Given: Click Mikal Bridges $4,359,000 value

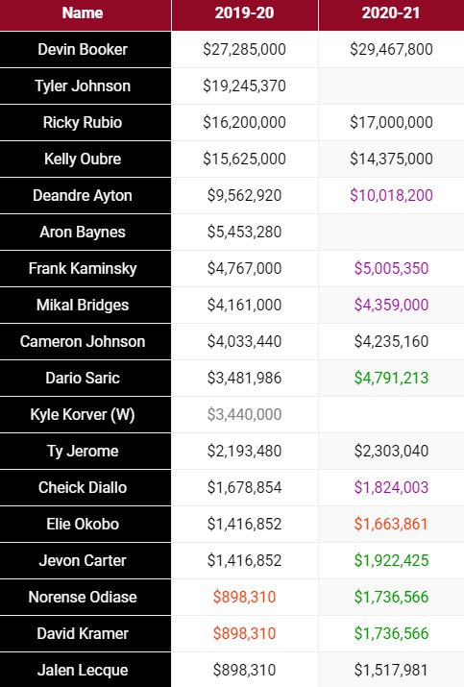Looking at the screenshot, I should pyautogui.click(x=391, y=305).
